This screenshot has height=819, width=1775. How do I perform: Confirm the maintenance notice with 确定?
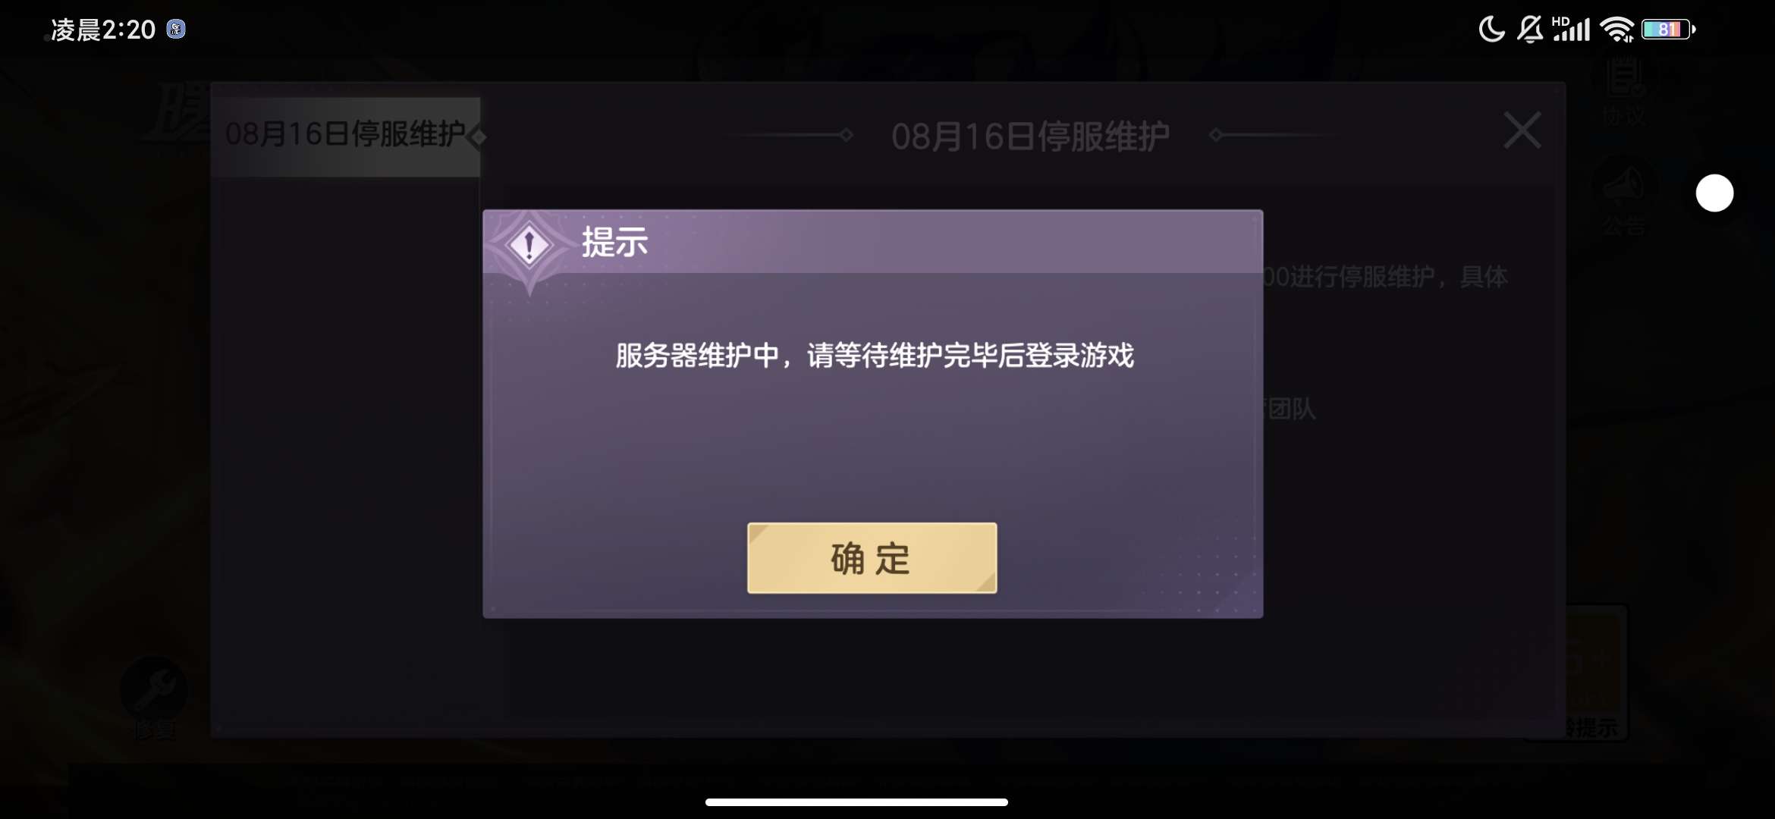click(x=872, y=558)
